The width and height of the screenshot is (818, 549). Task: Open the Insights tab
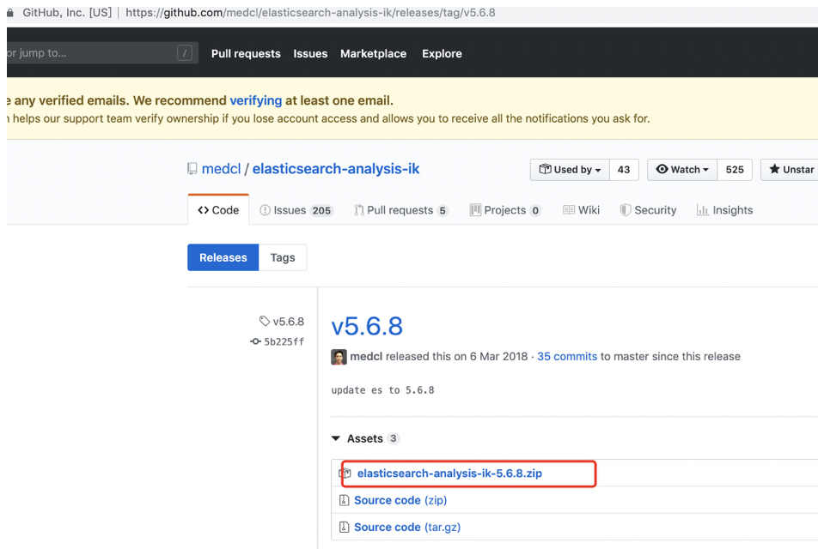click(x=724, y=210)
